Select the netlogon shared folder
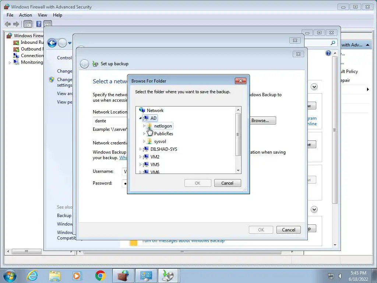Screen dimensions: 377x283 [x=163, y=126]
